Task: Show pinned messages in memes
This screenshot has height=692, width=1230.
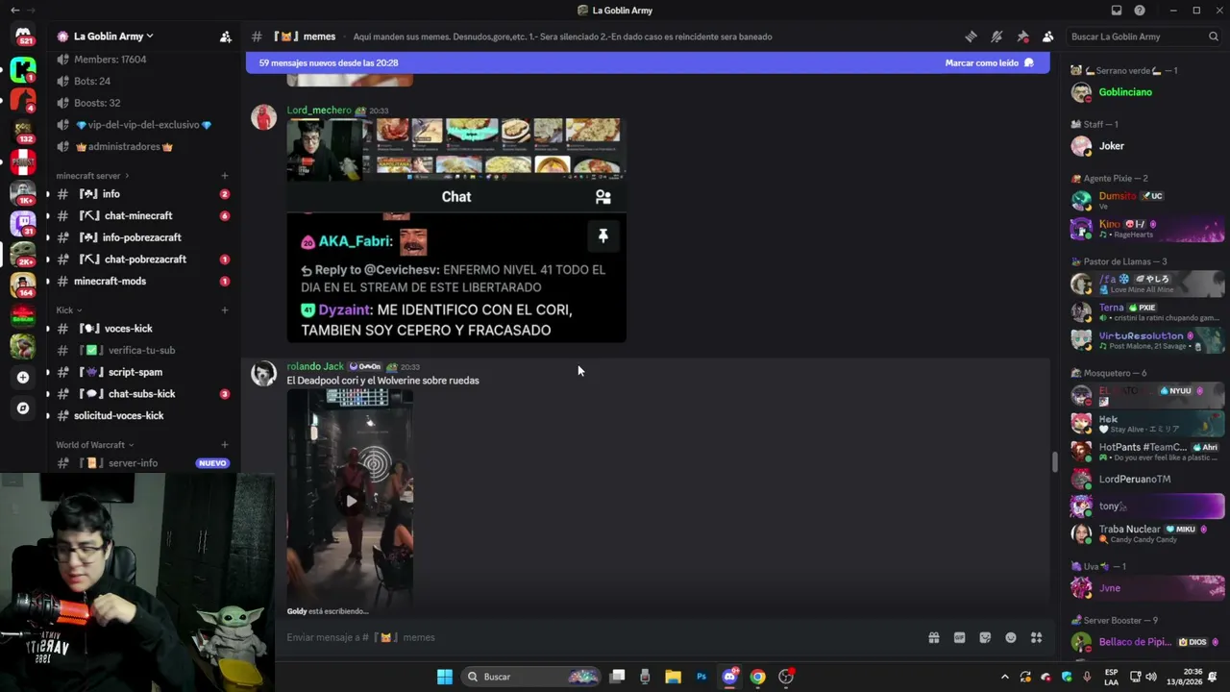Action: (x=1022, y=37)
